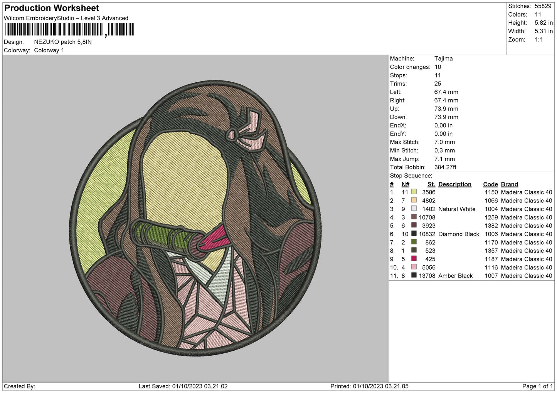
Task: Click the Trims value '25'
Action: (x=438, y=84)
